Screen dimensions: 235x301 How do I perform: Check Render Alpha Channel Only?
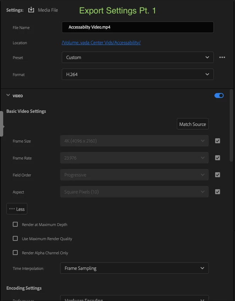pyautogui.click(x=15, y=253)
